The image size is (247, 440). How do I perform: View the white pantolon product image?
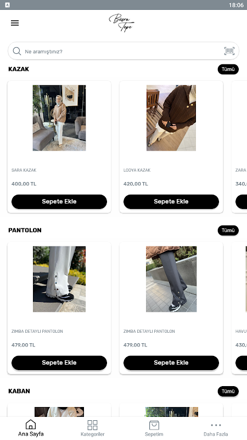(59, 279)
